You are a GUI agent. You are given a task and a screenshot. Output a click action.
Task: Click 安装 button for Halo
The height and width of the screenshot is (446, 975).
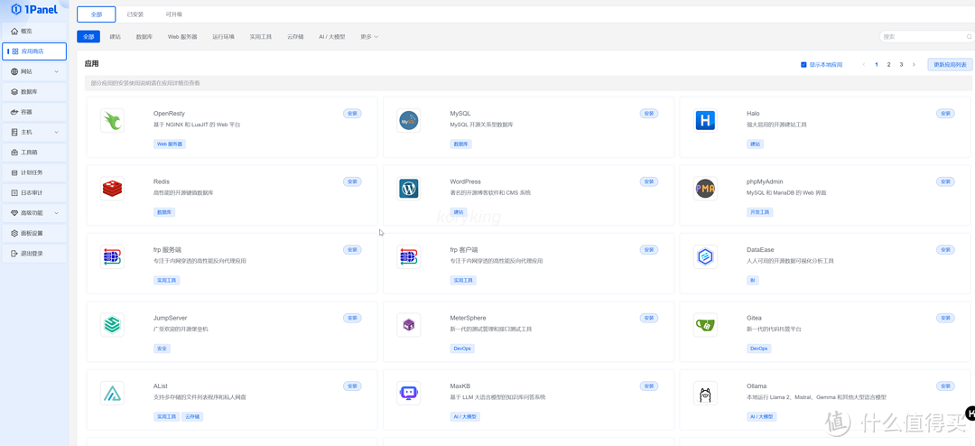coord(946,113)
